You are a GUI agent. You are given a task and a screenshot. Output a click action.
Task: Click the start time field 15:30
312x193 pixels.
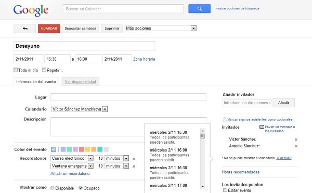pyautogui.click(x=58, y=59)
